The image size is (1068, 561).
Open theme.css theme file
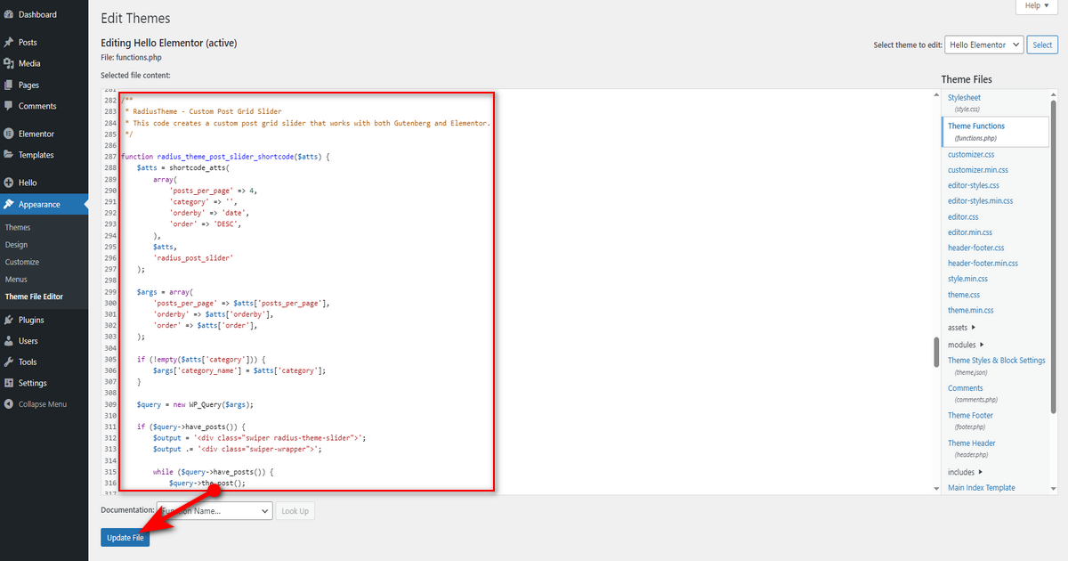click(964, 295)
